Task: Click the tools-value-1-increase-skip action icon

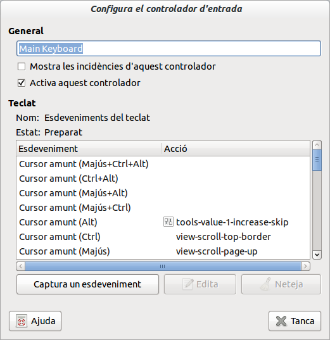Action: pyautogui.click(x=168, y=222)
